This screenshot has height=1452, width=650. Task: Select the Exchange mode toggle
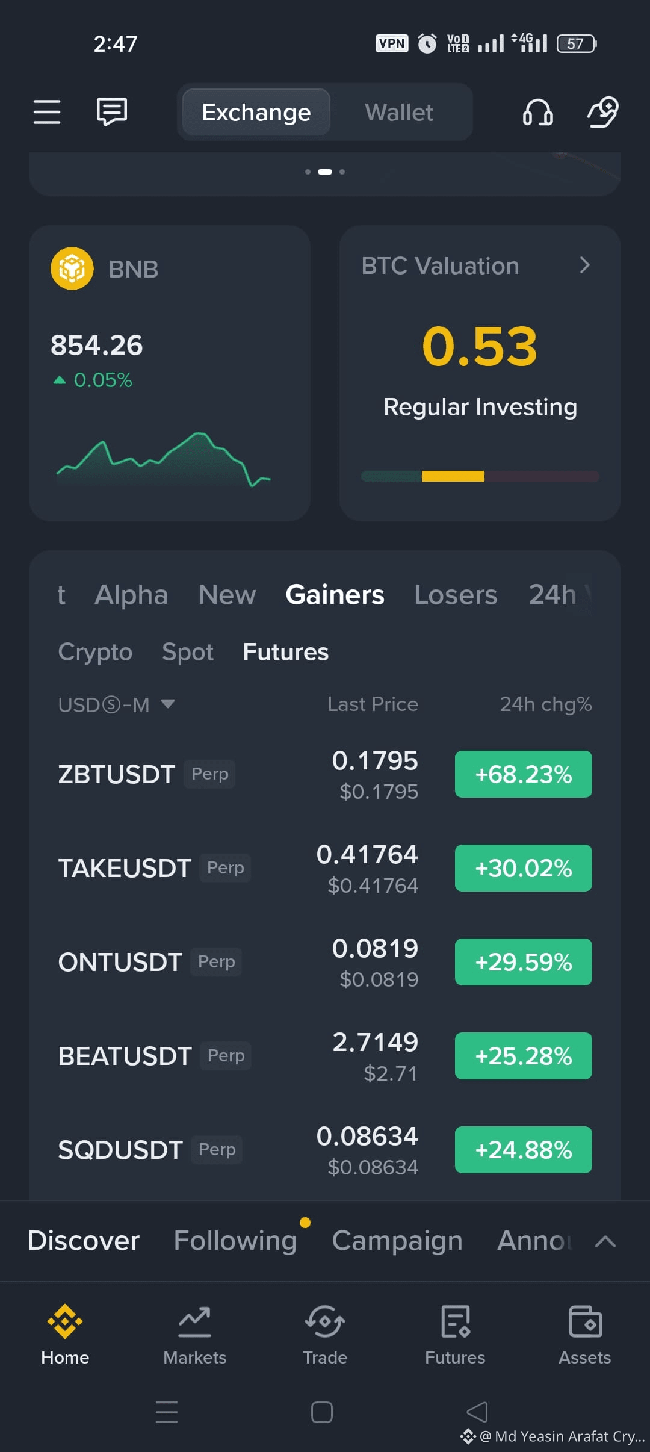pyautogui.click(x=256, y=113)
